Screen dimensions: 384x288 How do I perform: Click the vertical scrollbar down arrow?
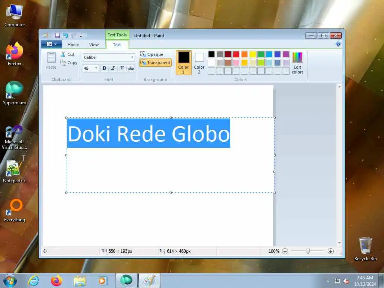(x=339, y=243)
